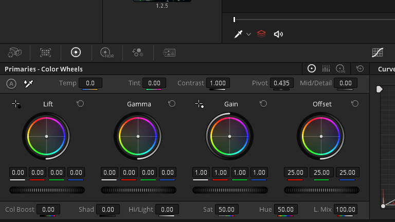395x222 pixels.
Task: Select the Offset green value field
Action: click(321, 173)
